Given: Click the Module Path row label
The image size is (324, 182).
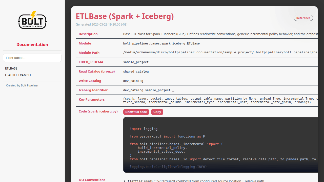Looking at the screenshot, I should [x=89, y=53].
